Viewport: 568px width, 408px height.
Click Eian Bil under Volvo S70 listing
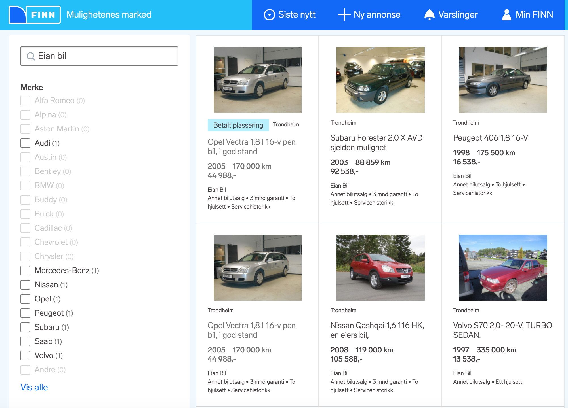(462, 373)
